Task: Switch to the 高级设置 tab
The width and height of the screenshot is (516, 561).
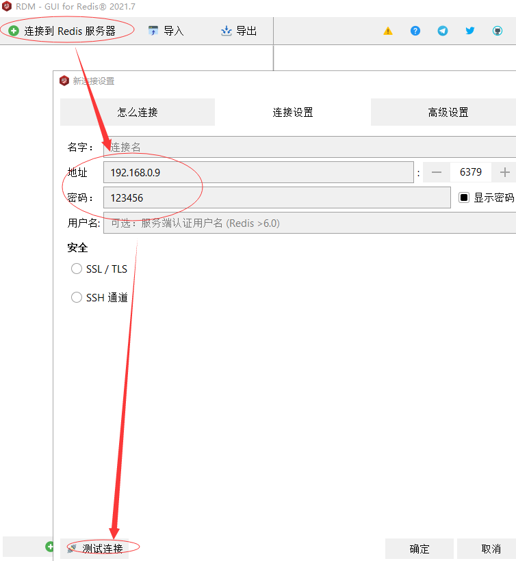Action: 443,112
